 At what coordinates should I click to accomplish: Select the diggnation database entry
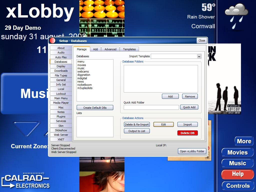coord(84,75)
